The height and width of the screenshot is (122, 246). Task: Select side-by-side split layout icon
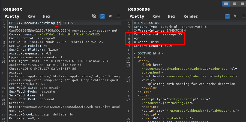226,4
